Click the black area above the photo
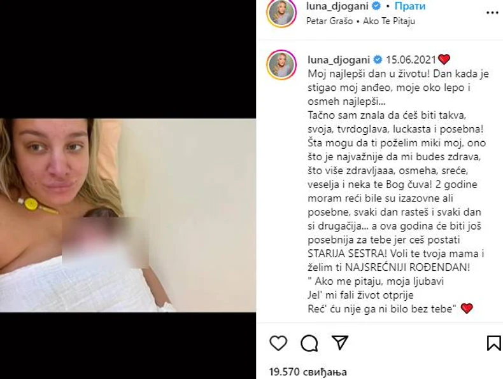503x379 pixels. 128,59
